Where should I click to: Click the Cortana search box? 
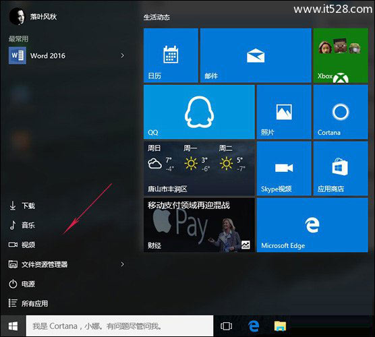tap(119, 326)
